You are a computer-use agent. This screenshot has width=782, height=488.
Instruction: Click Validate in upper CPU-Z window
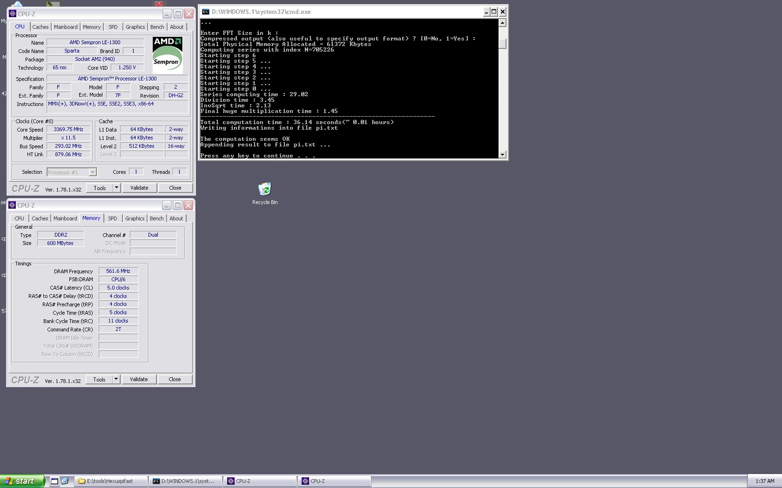(139, 188)
